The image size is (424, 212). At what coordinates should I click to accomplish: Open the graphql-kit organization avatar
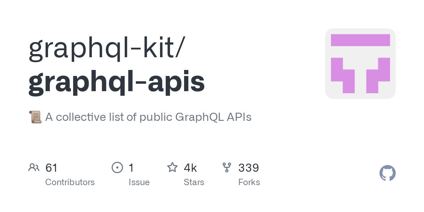tap(360, 64)
